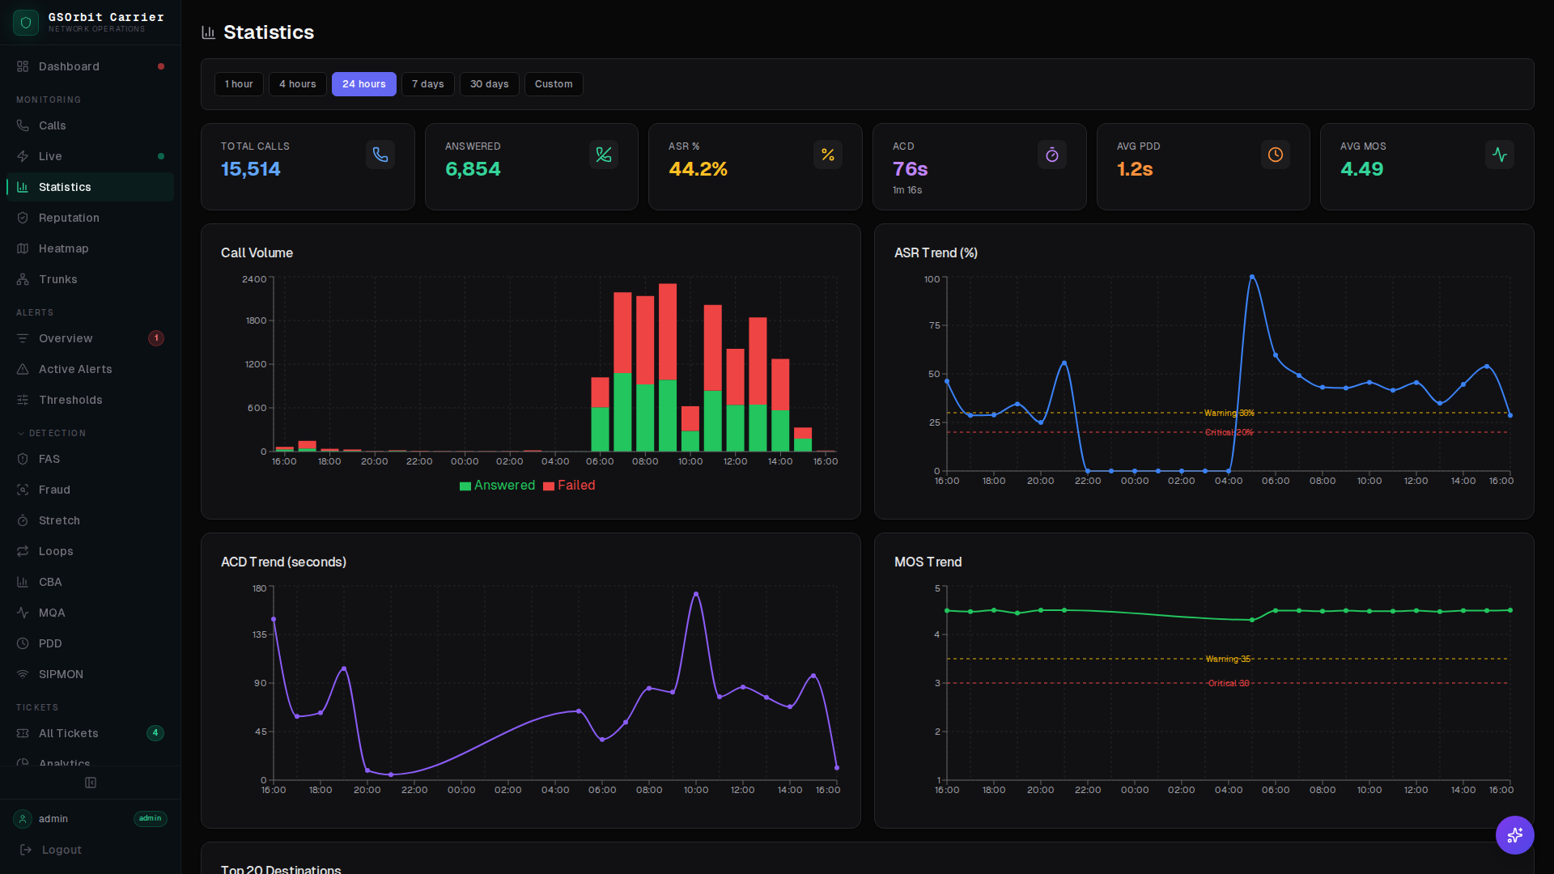1554x874 pixels.
Task: Open the Heatmap section via its grid icon
Action: click(x=23, y=248)
